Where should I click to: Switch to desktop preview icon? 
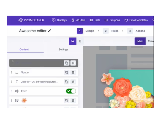point(72,41)
